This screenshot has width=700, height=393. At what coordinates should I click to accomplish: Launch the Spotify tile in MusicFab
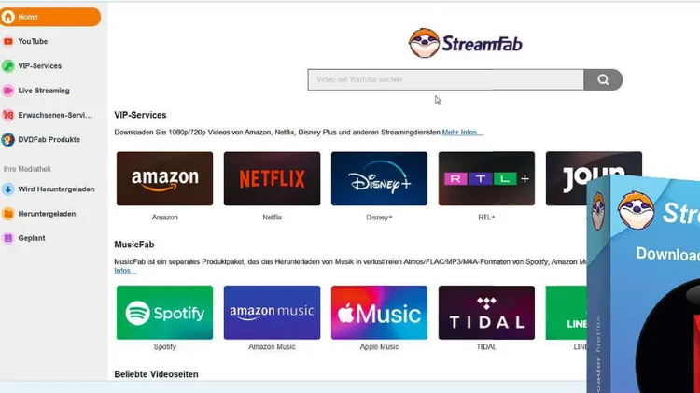(164, 313)
